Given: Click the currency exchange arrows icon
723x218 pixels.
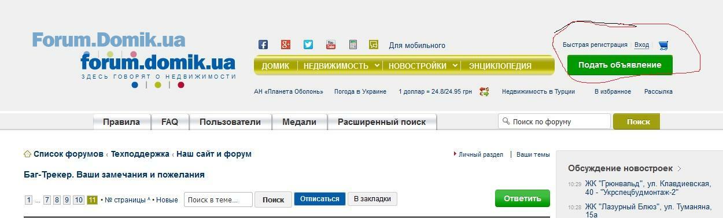Looking at the screenshot, I should (484, 91).
